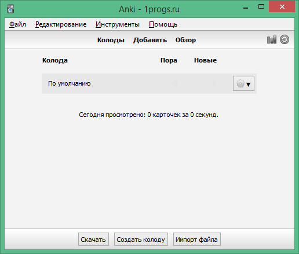Open the statistics bar chart icon
Screen dimensions: 299x254
(x=272, y=40)
